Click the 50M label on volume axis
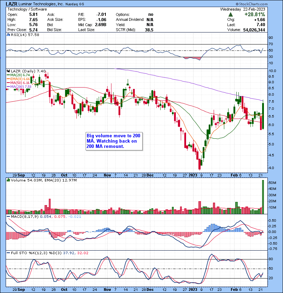This screenshot has height=293, width=283. click(x=272, y=183)
